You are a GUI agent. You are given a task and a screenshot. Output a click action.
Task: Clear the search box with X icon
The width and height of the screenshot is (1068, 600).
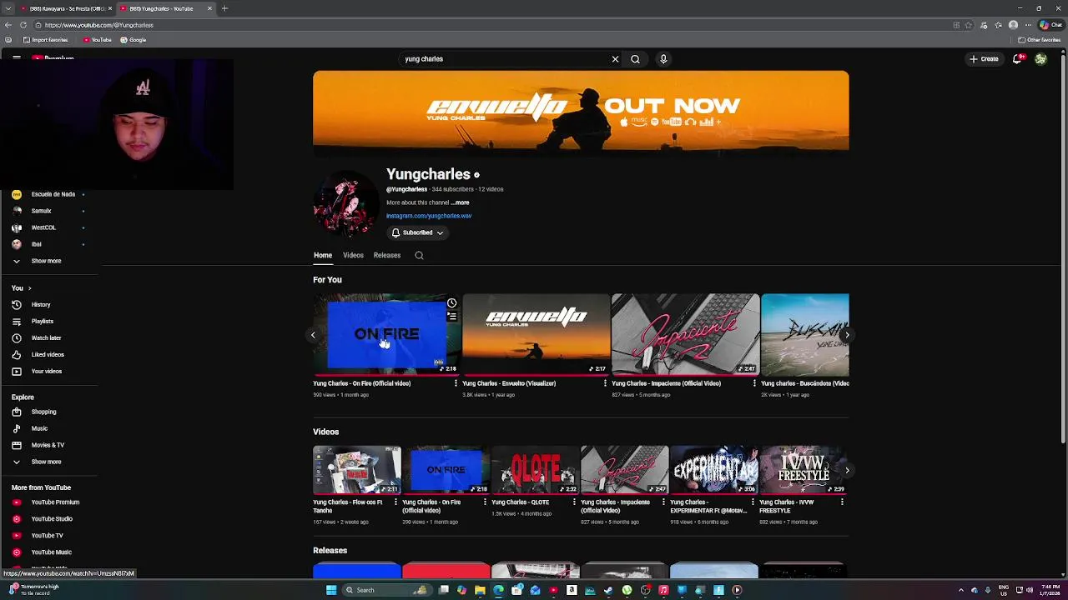pyautogui.click(x=615, y=59)
